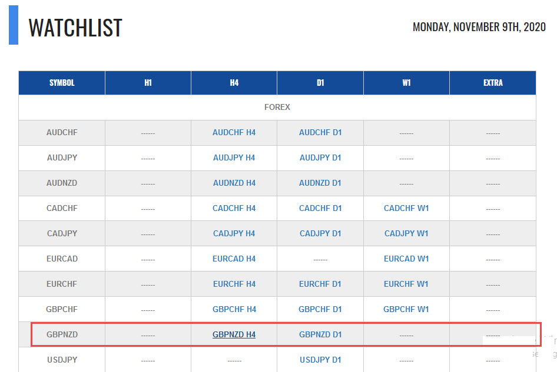Open the CADCHF H4 chart
The image size is (557, 372).
click(234, 208)
